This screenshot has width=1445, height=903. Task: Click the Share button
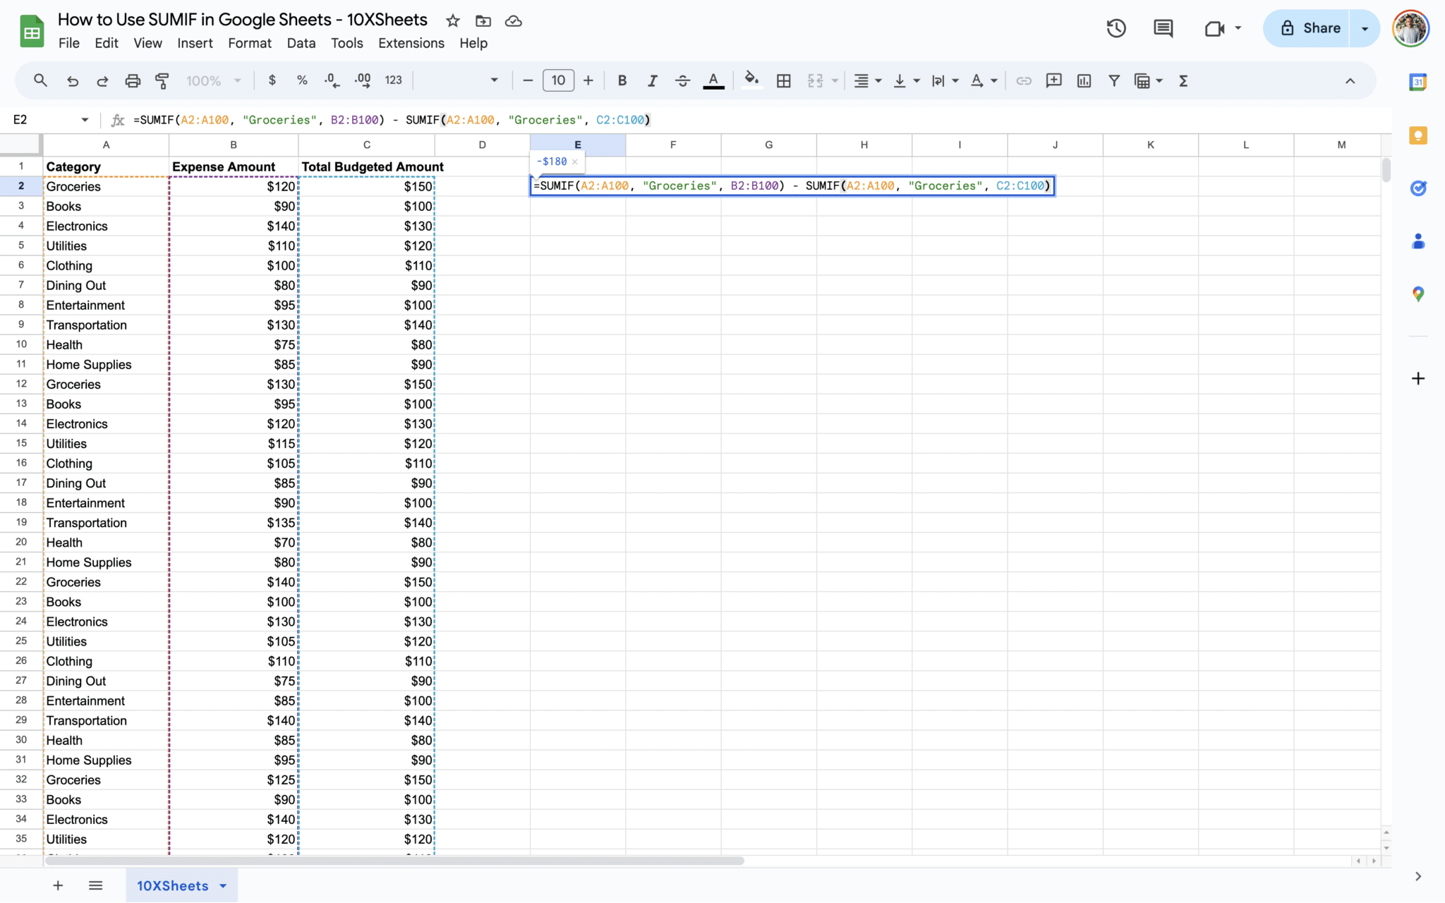pos(1310,28)
